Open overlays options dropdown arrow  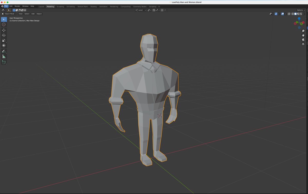tap(285, 14)
